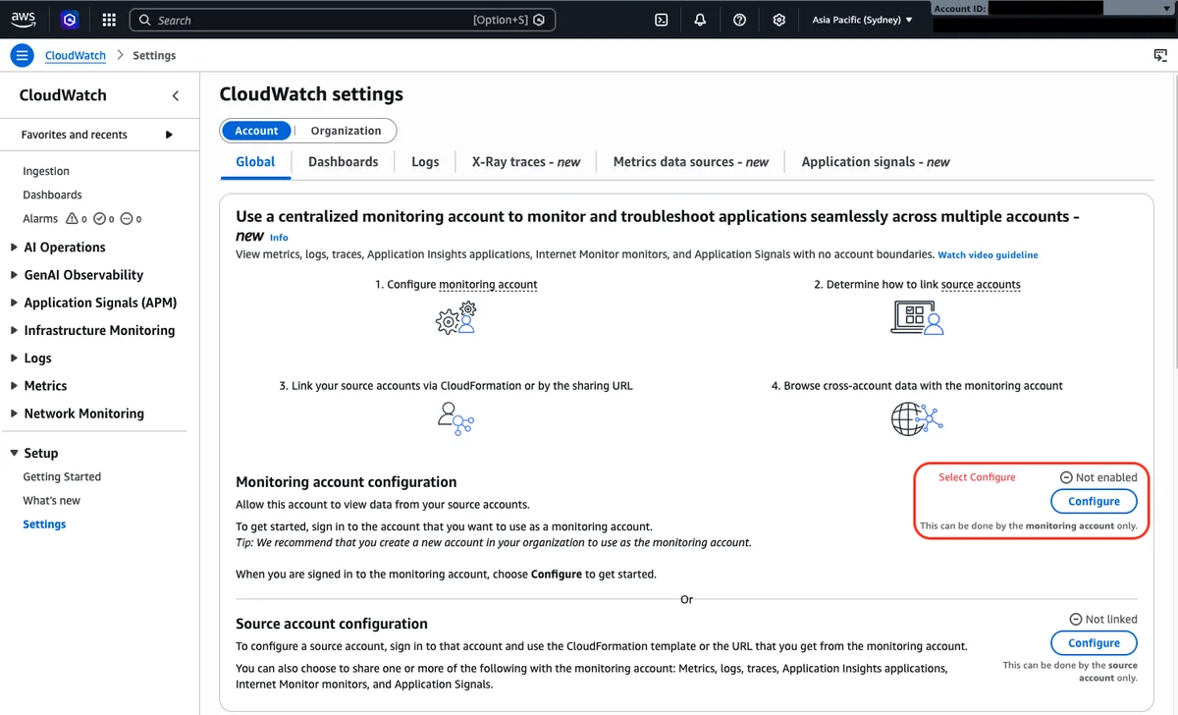Open the Logs settings tab
This screenshot has width=1178, height=715.
click(x=425, y=162)
